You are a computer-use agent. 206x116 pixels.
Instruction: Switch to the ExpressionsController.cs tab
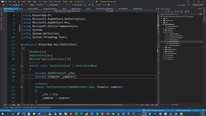[50, 9]
